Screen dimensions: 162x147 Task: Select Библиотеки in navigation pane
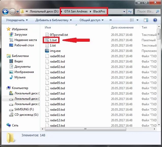pos(20,56)
